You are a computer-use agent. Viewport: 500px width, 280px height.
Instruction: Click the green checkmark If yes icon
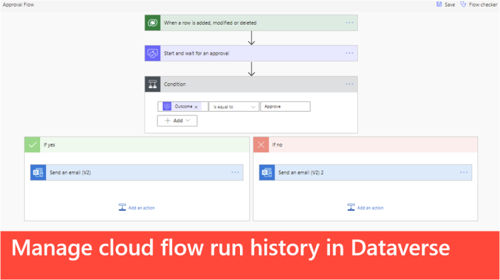[32, 144]
